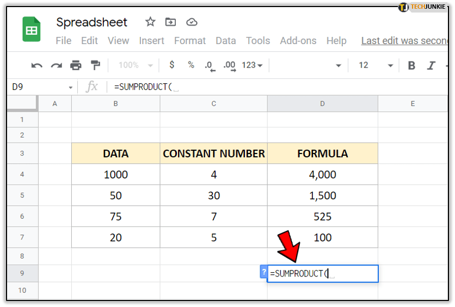
Task: Click the Undo arrow icon
Action: (36, 65)
